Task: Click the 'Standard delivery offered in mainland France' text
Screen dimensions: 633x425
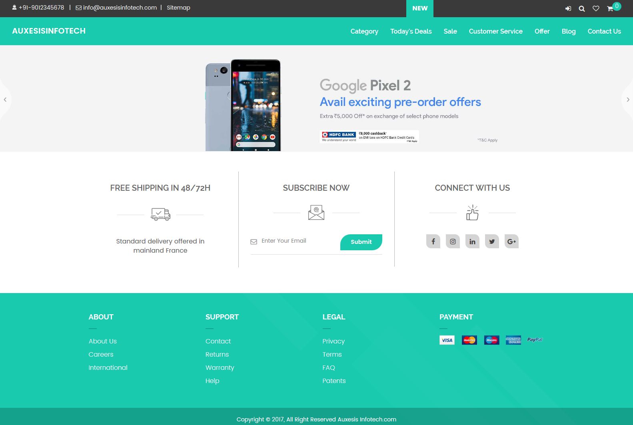Action: coord(160,246)
